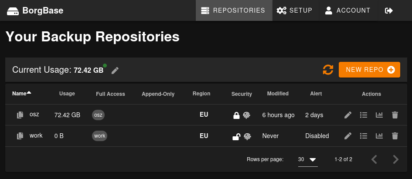Open the archive list for osz repo
This screenshot has width=412, height=179.
tap(364, 115)
